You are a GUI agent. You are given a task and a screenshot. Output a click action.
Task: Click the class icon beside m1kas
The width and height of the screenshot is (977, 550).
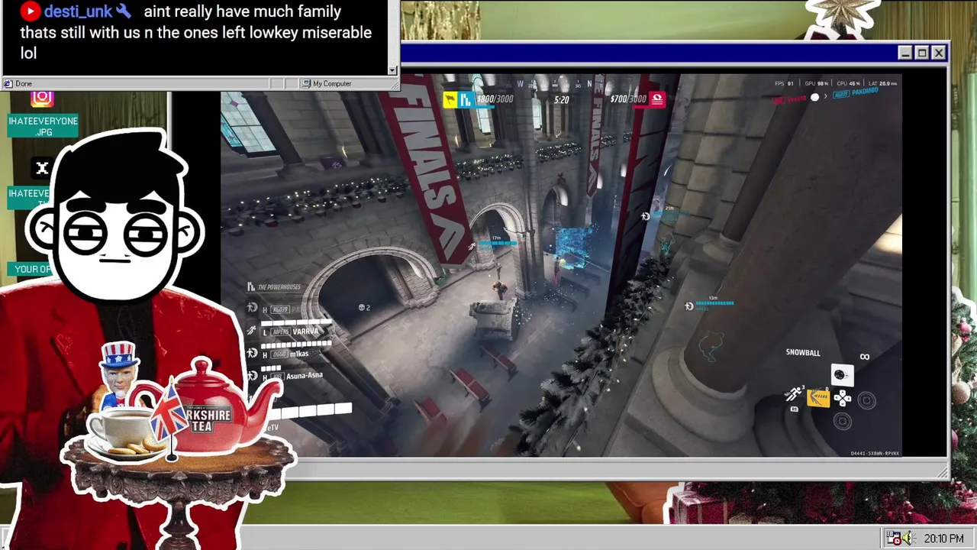pos(252,353)
